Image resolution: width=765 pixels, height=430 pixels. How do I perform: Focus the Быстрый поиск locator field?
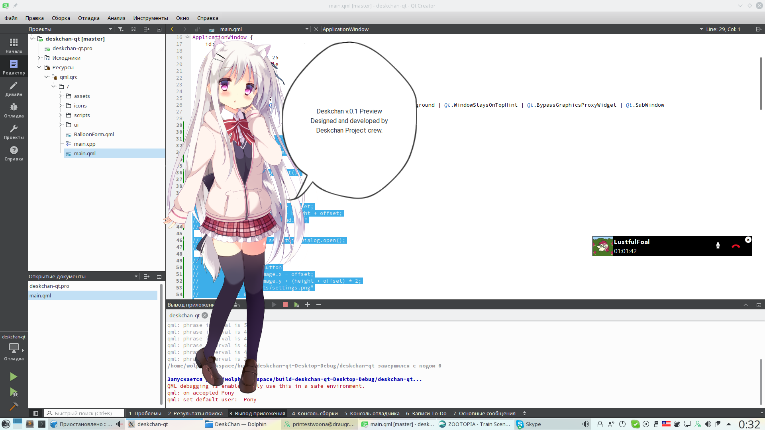[84, 413]
